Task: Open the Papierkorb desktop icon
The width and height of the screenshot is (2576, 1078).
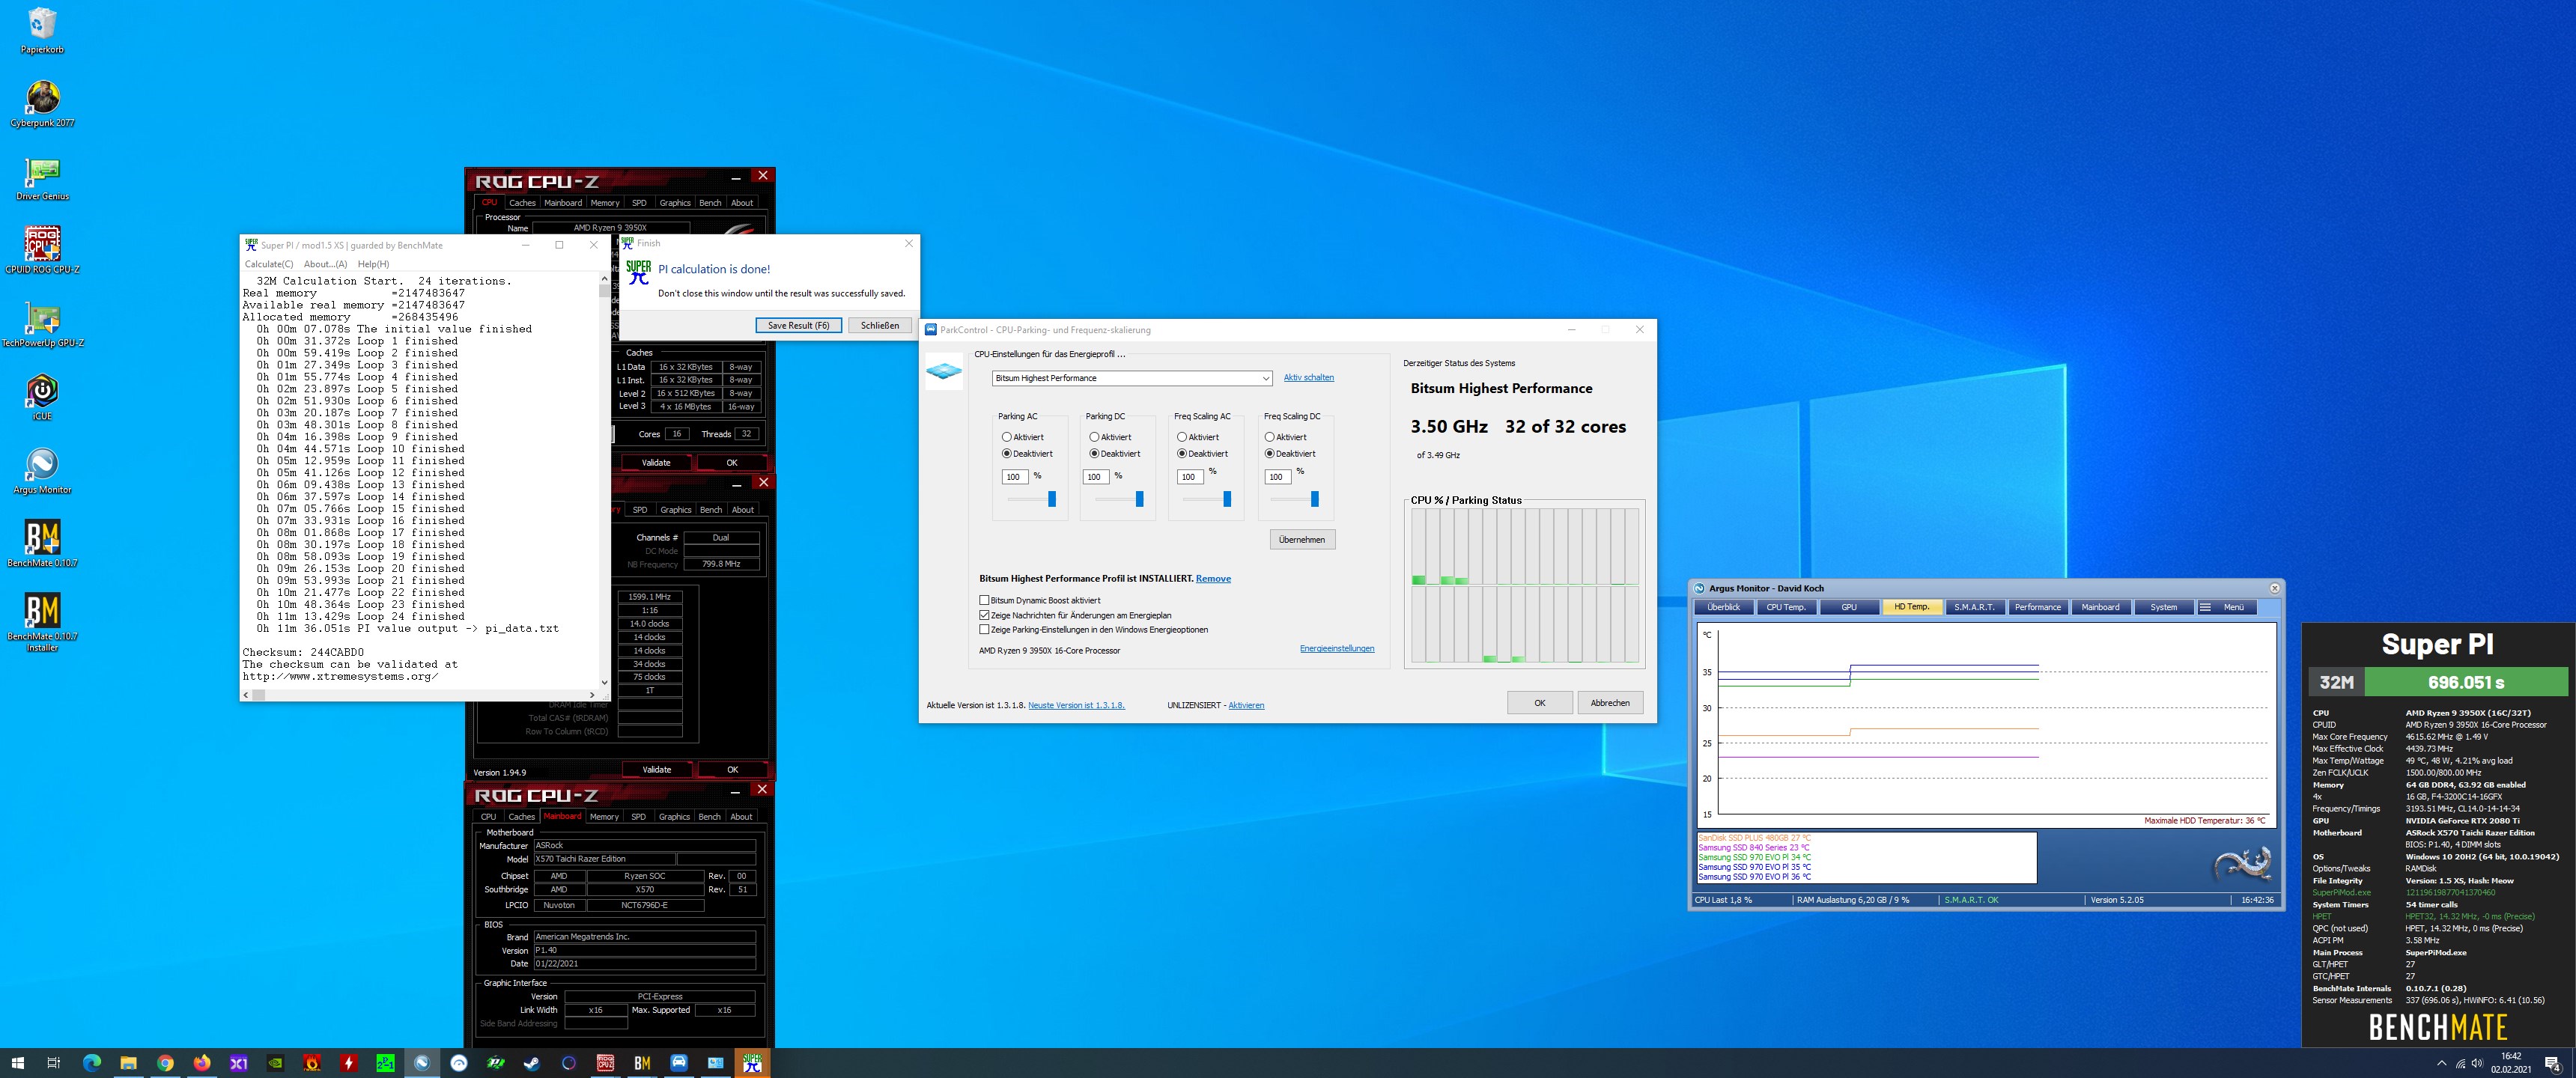Action: tap(42, 30)
